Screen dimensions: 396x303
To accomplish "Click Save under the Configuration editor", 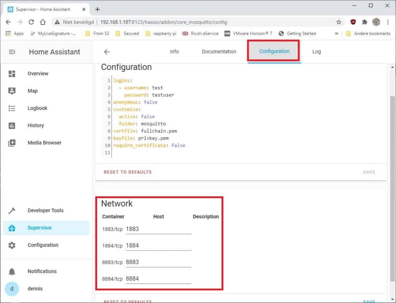I will coord(369,172).
